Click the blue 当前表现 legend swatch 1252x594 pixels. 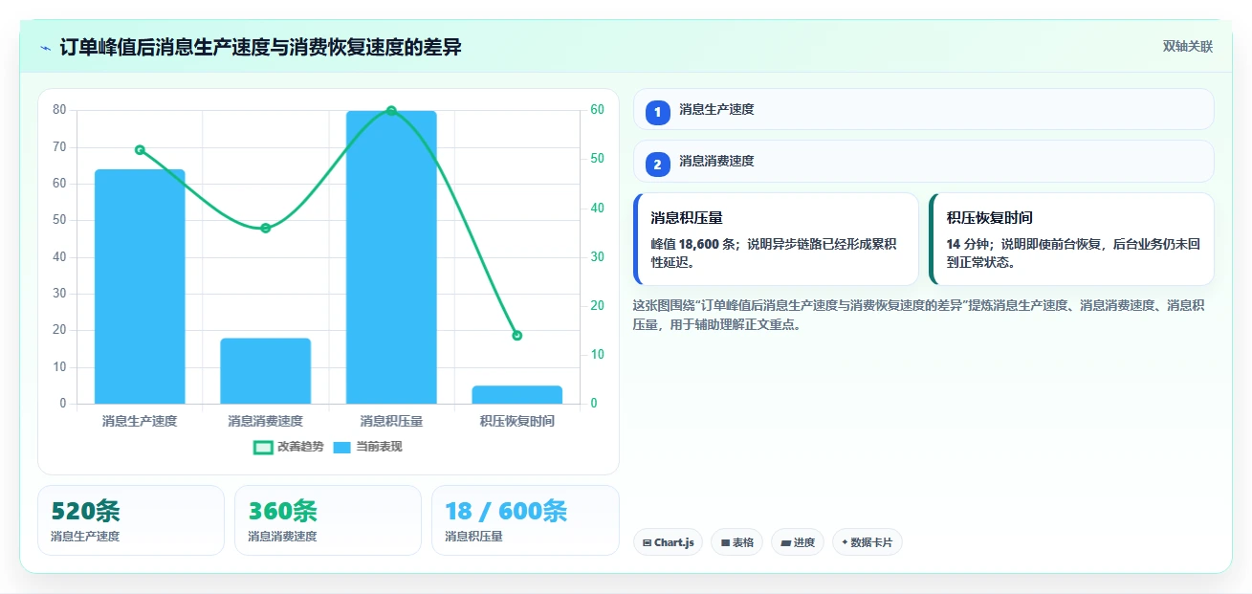point(342,447)
